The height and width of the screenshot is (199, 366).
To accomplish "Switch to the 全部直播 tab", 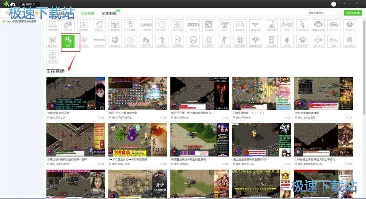I will (87, 13).
